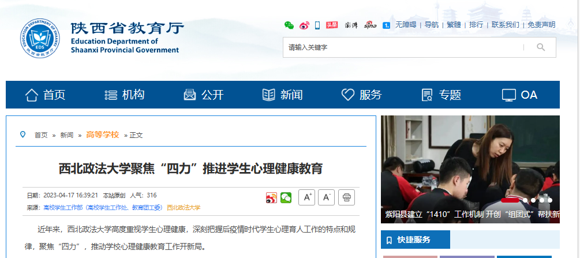Screen dimensions: 580x258
Task: Open the 无障碍 accessibility link
Action: pyautogui.click(x=406, y=25)
